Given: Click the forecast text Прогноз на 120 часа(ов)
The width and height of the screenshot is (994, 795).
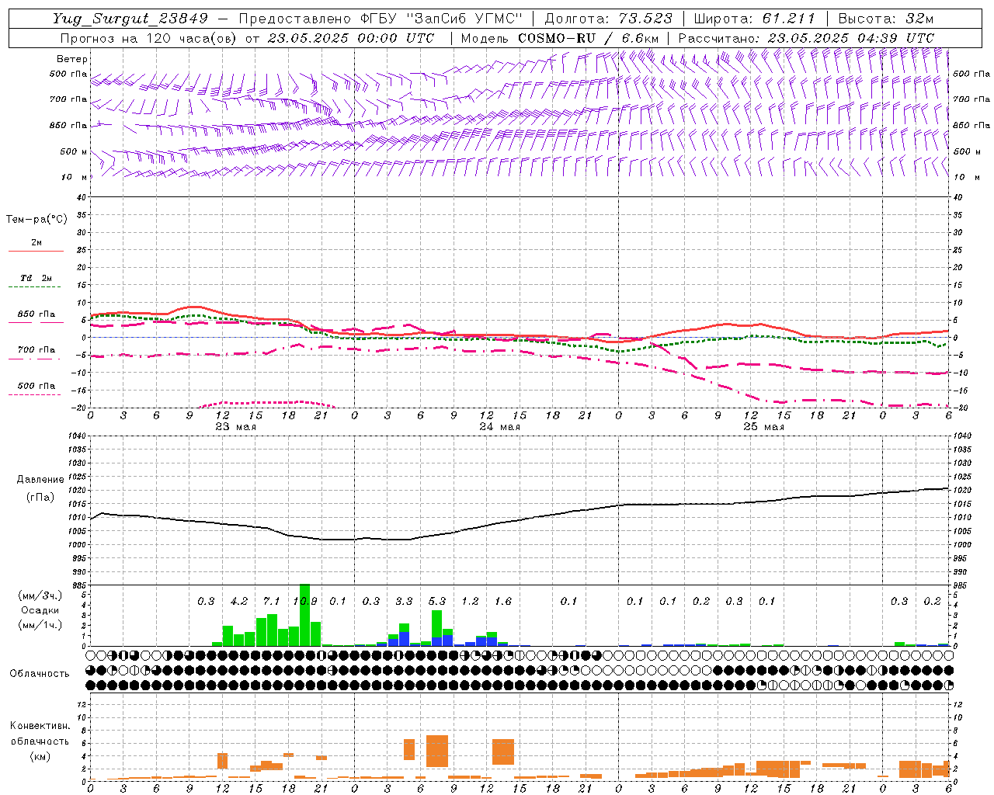Looking at the screenshot, I should click(150, 38).
